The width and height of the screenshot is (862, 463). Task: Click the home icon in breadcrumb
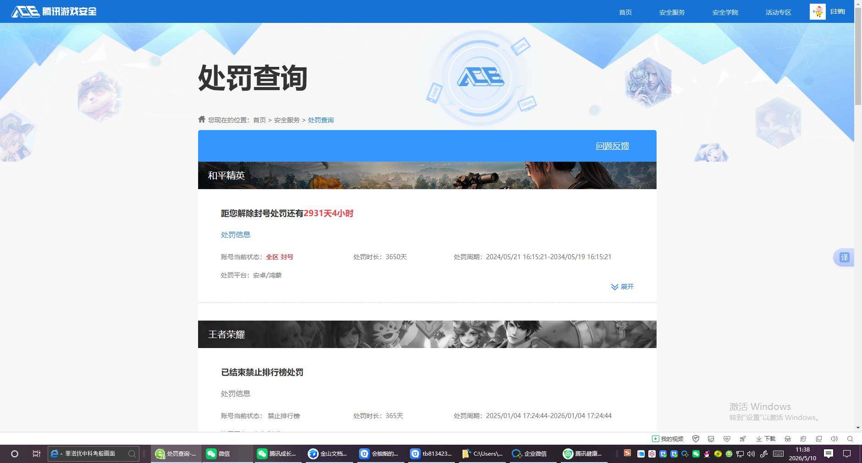coord(202,119)
